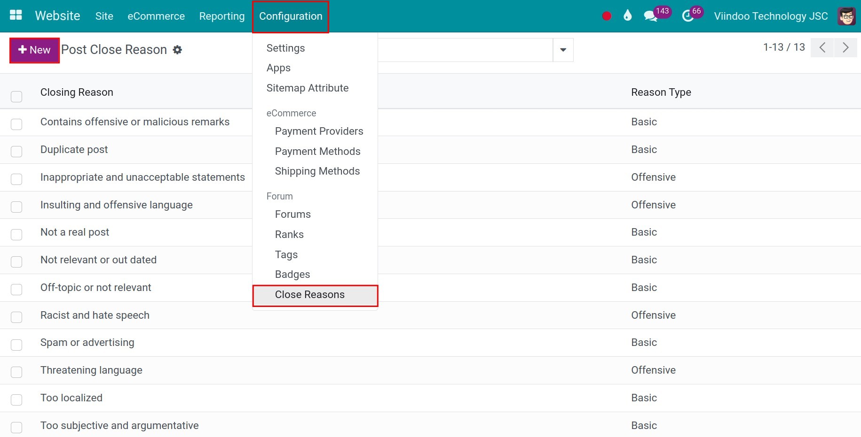The image size is (861, 437).
Task: Open the apps grid home menu icon
Action: 16,15
